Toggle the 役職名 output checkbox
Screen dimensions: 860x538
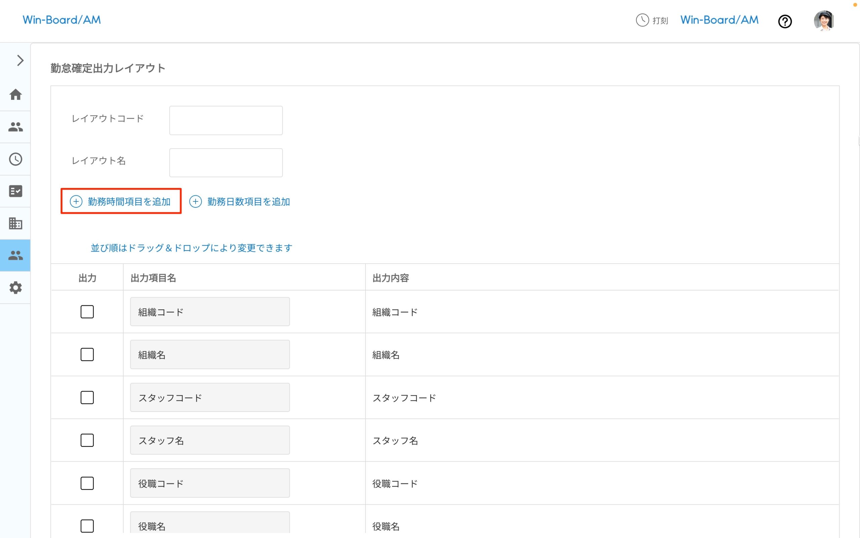click(87, 526)
